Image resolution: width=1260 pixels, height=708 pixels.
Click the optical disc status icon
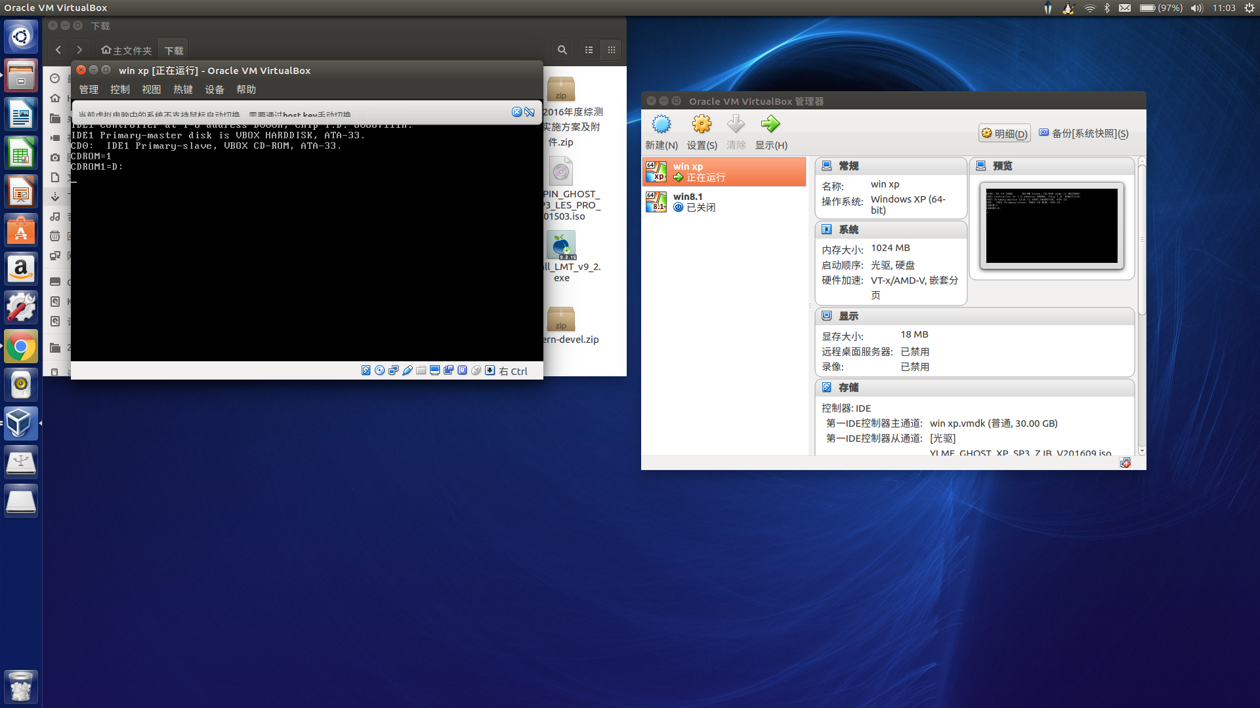click(x=379, y=370)
